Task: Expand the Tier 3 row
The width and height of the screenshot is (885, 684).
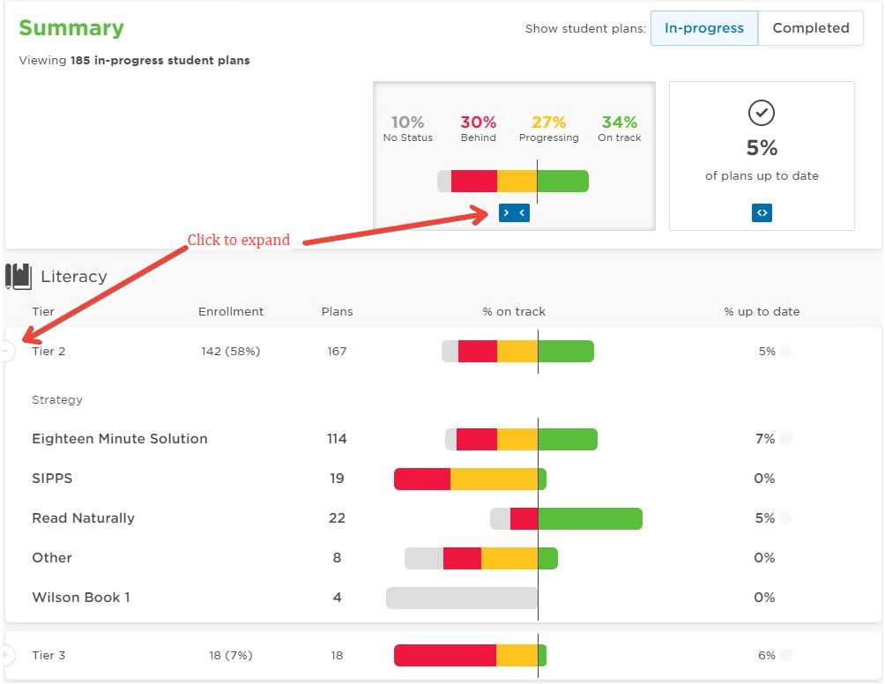Action: [x=5, y=655]
